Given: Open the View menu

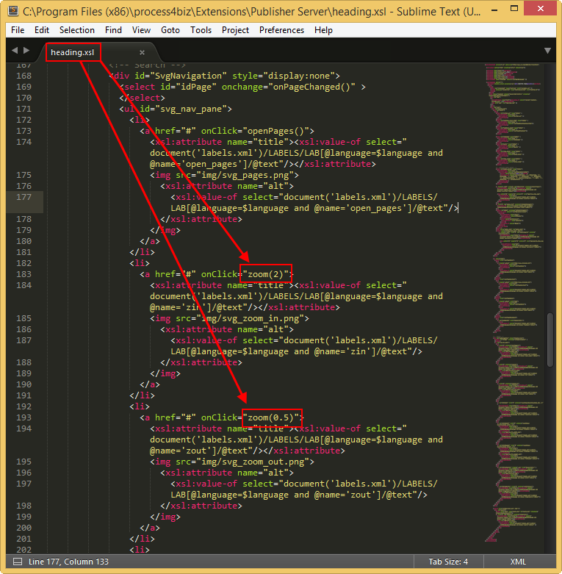Looking at the screenshot, I should (x=141, y=30).
